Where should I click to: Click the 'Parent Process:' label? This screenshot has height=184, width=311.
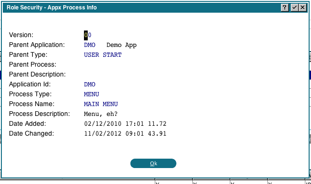tap(32, 64)
